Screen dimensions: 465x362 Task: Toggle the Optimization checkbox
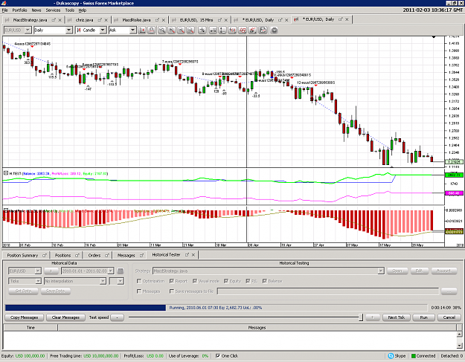[x=139, y=281]
